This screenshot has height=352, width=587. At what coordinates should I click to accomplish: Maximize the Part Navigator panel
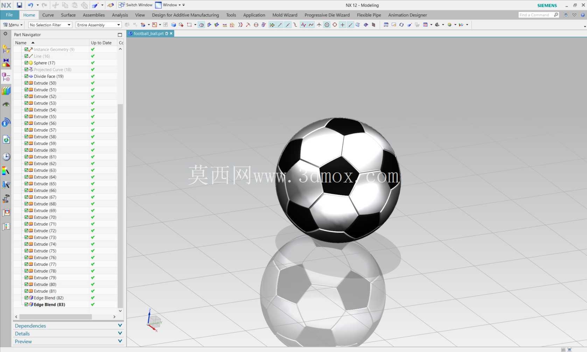tap(120, 35)
